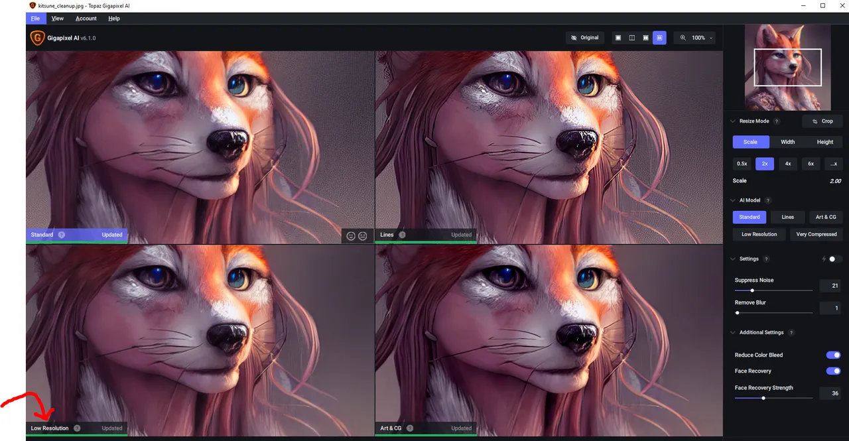Open the Help menu
This screenshot has height=441, width=849.
pos(114,19)
